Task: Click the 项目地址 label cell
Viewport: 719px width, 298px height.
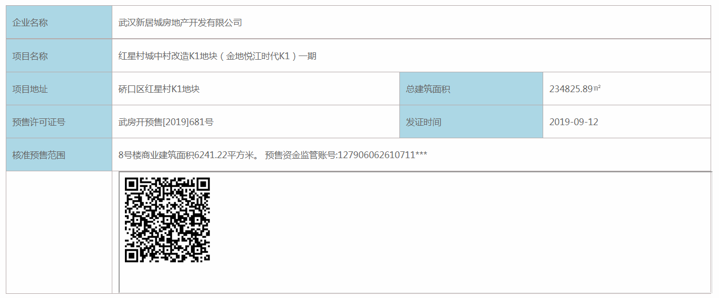Action: click(59, 89)
